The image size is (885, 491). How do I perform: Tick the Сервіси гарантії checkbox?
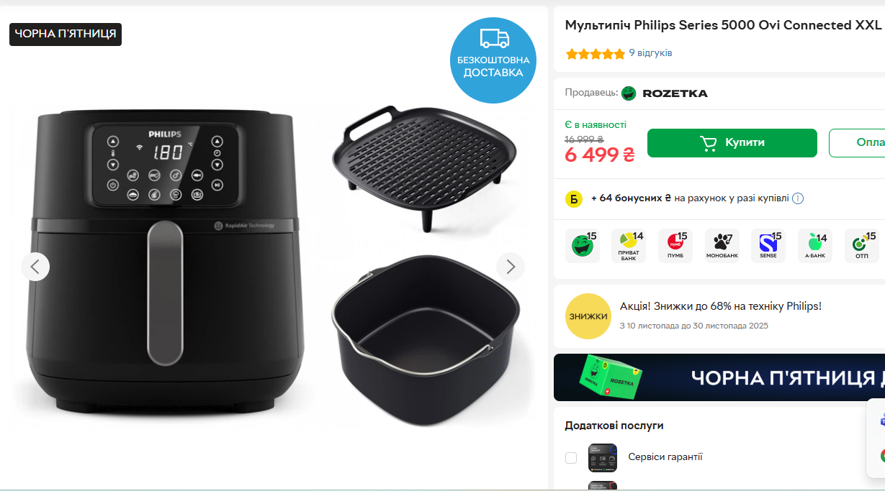pyautogui.click(x=571, y=458)
